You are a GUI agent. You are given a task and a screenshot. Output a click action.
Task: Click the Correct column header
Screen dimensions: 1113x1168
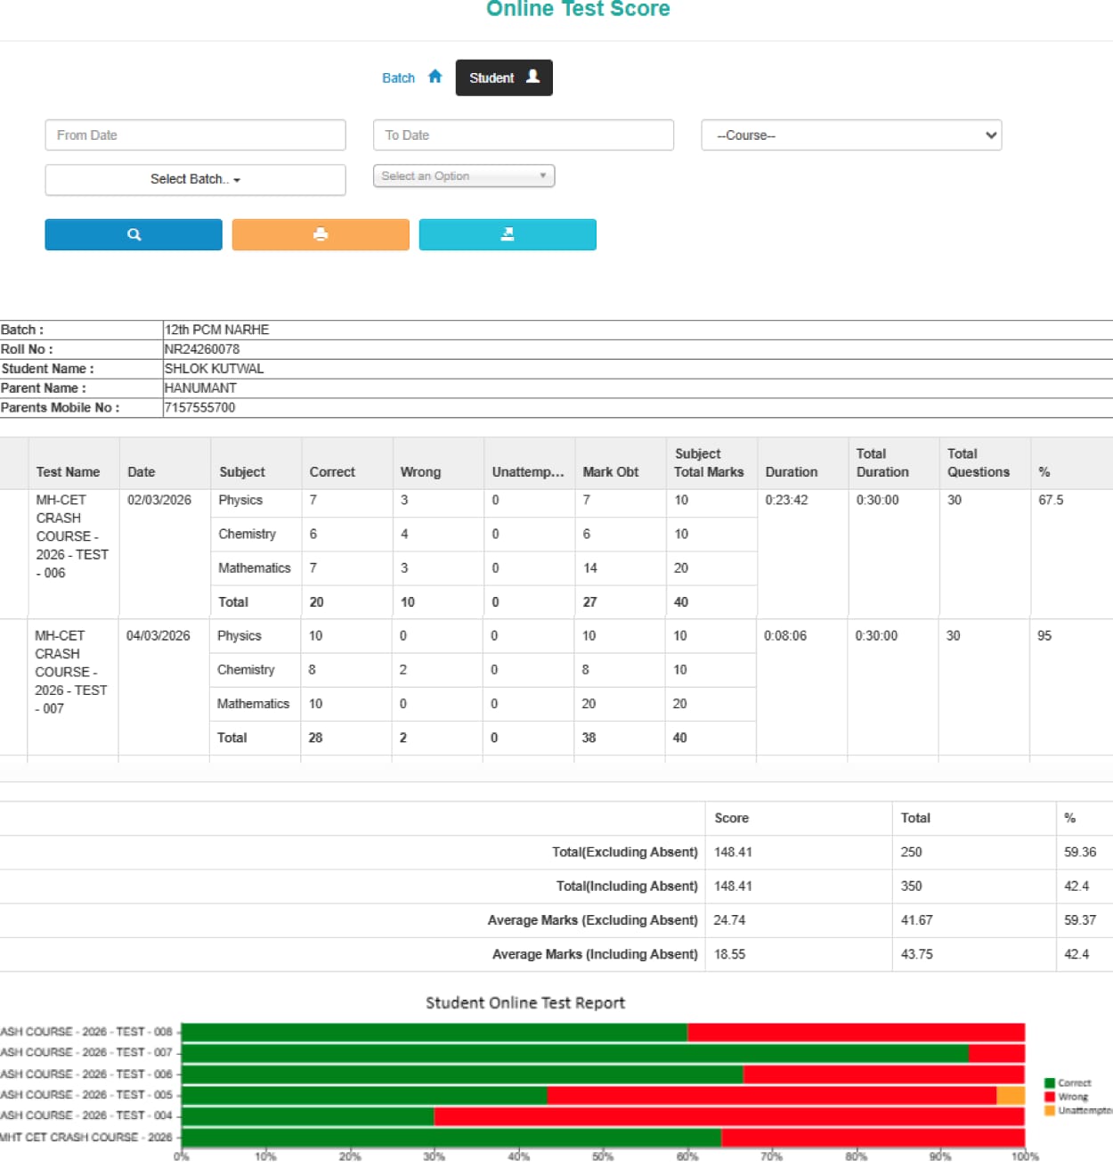[332, 472]
